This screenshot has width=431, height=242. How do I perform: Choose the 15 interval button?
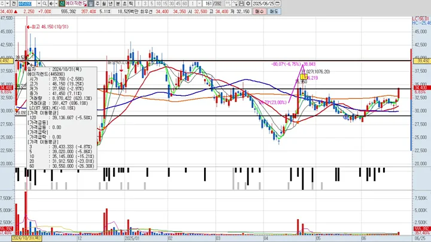(165, 4)
